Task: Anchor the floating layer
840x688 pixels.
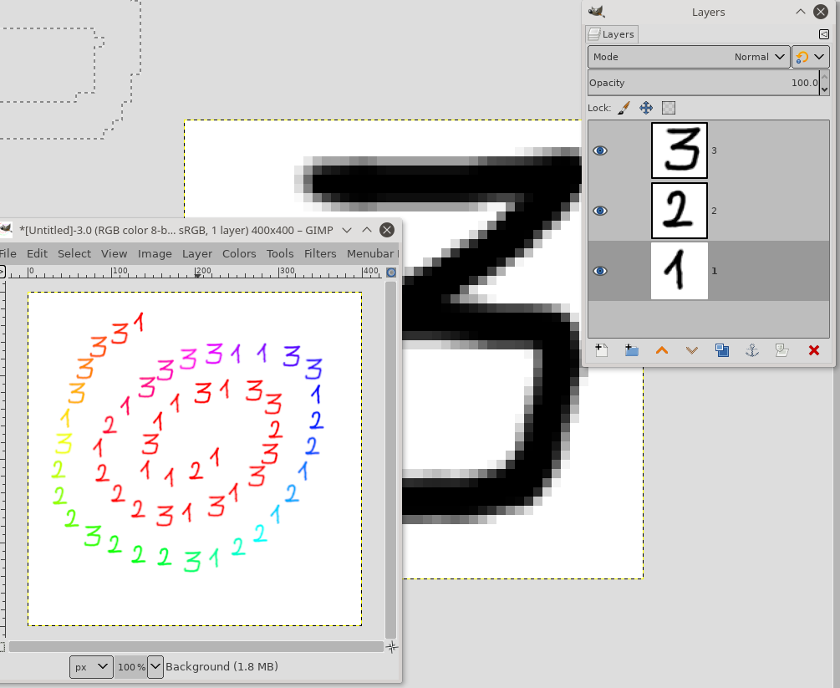Action: (752, 350)
